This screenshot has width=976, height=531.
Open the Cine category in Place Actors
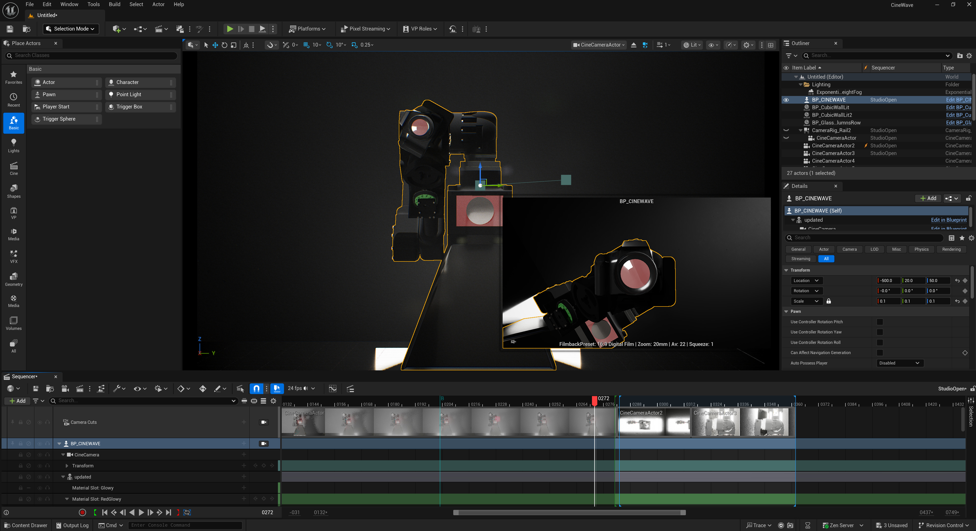tap(14, 168)
